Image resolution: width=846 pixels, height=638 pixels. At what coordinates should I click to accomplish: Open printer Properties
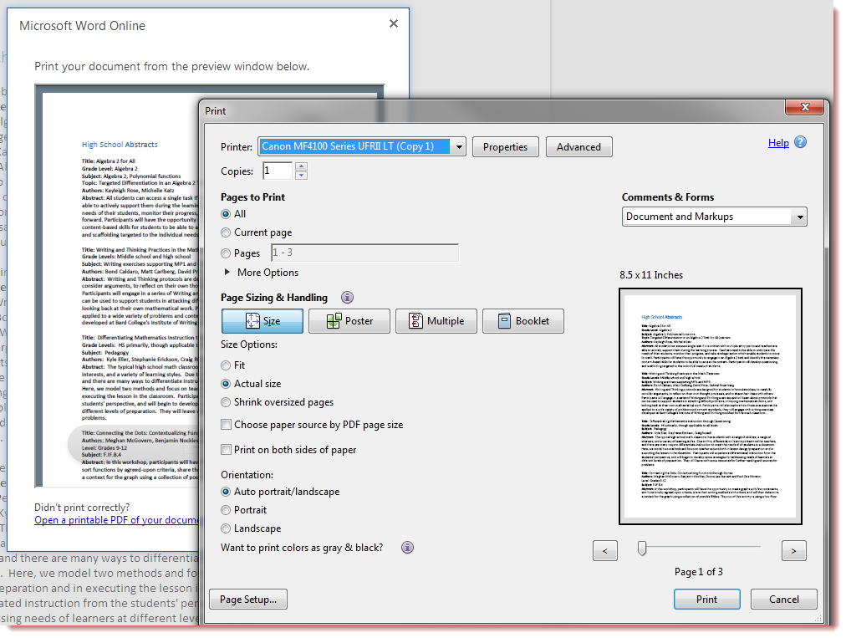pos(505,147)
